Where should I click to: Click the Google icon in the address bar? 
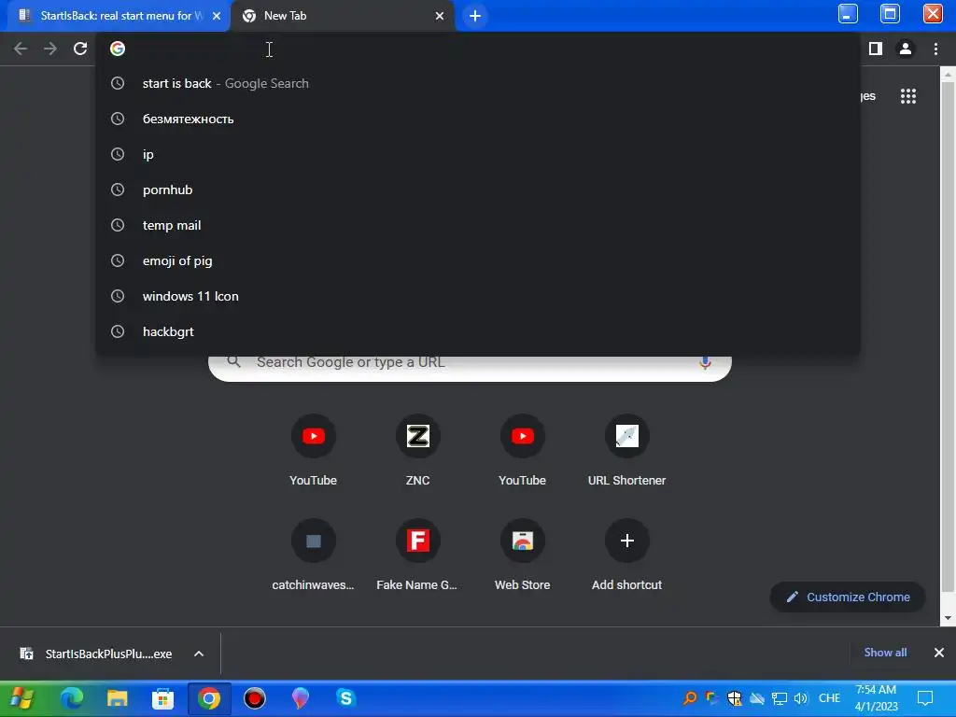click(118, 49)
